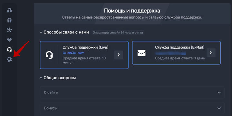Image resolution: width=232 pixels, height=116 pixels.
Task: Click the Помощь и поддержка heading
Action: tap(132, 11)
